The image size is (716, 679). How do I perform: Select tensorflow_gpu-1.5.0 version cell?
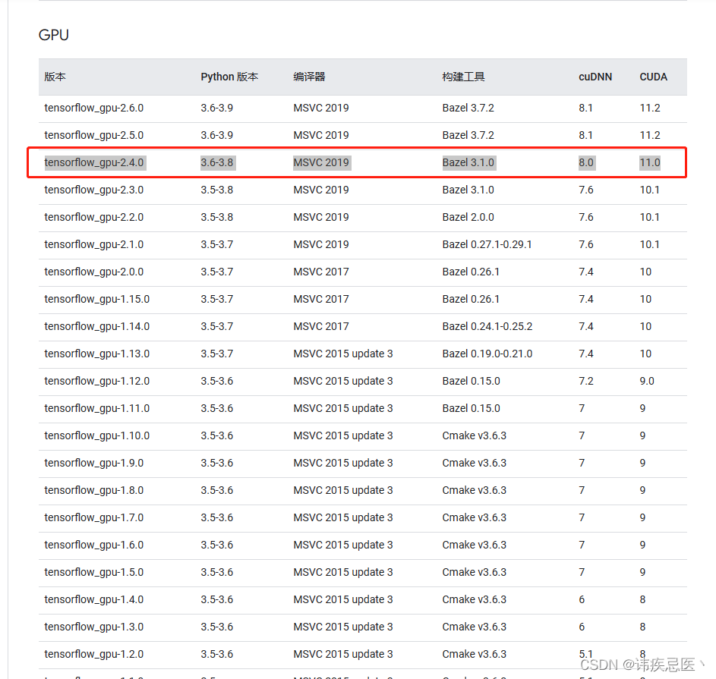[94, 572]
